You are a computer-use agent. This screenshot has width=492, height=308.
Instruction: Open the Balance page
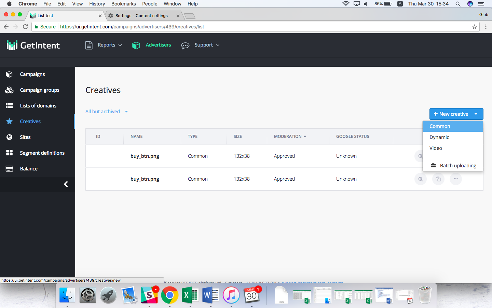click(x=29, y=169)
